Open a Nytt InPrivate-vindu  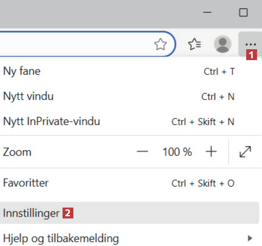click(x=51, y=121)
